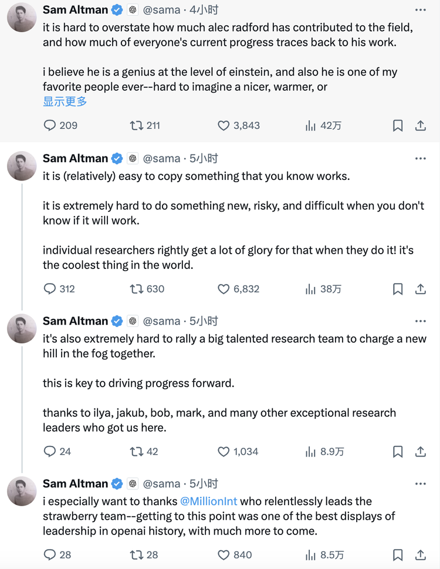440x569 pixels.
Task: Bookmark the alec radford tweet
Action: pyautogui.click(x=398, y=125)
